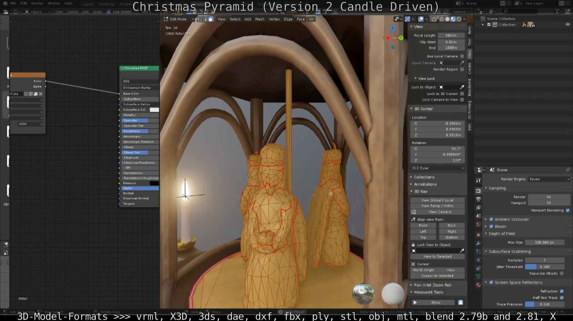Collapse the Sampling panel
Viewport: 573px width, 321px height.
(497, 188)
